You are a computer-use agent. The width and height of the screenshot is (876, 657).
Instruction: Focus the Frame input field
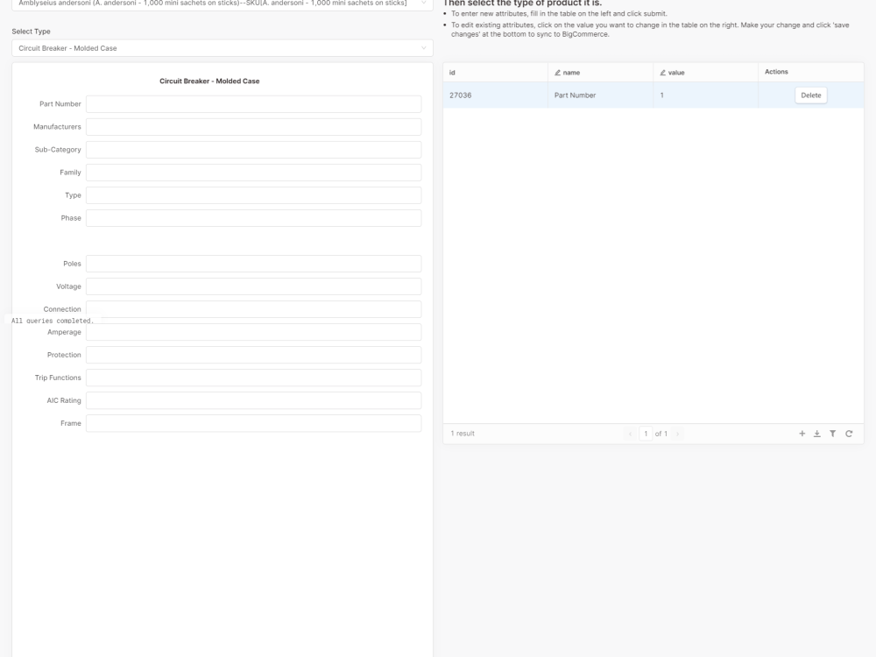pyautogui.click(x=254, y=422)
